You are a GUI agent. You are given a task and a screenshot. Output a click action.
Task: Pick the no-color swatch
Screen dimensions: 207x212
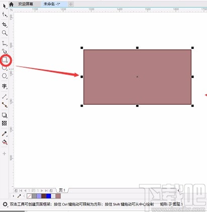click(x=29, y=196)
